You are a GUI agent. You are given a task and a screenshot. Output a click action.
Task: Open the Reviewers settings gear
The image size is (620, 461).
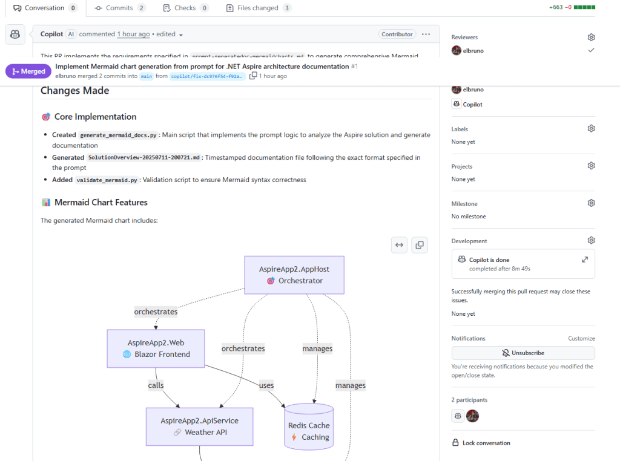click(591, 38)
